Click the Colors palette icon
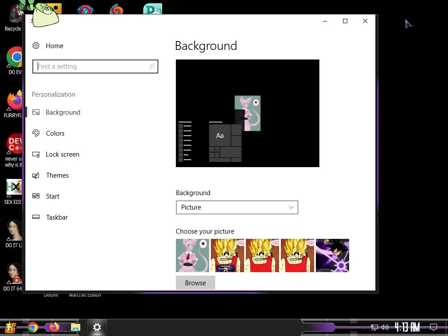This screenshot has width=448, height=336. (36, 133)
